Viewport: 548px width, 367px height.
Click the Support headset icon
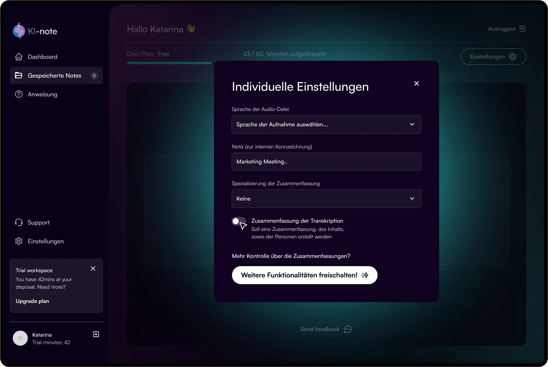pos(19,222)
